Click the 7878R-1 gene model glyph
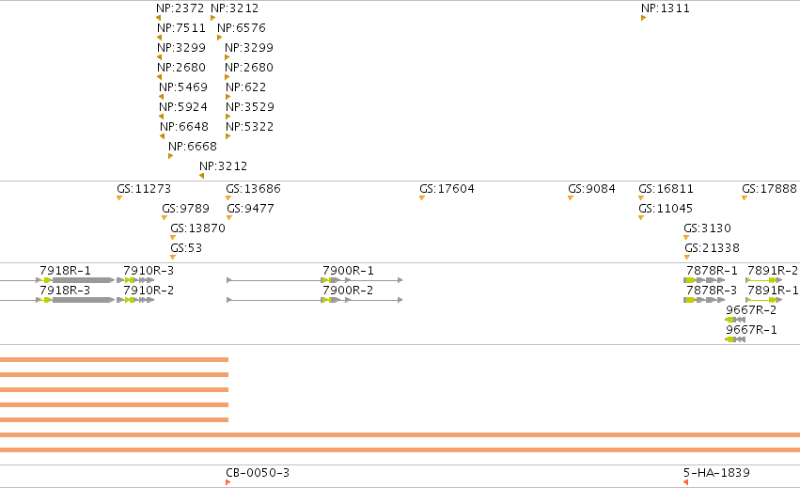Image resolution: width=800 pixels, height=488 pixels. point(704,280)
